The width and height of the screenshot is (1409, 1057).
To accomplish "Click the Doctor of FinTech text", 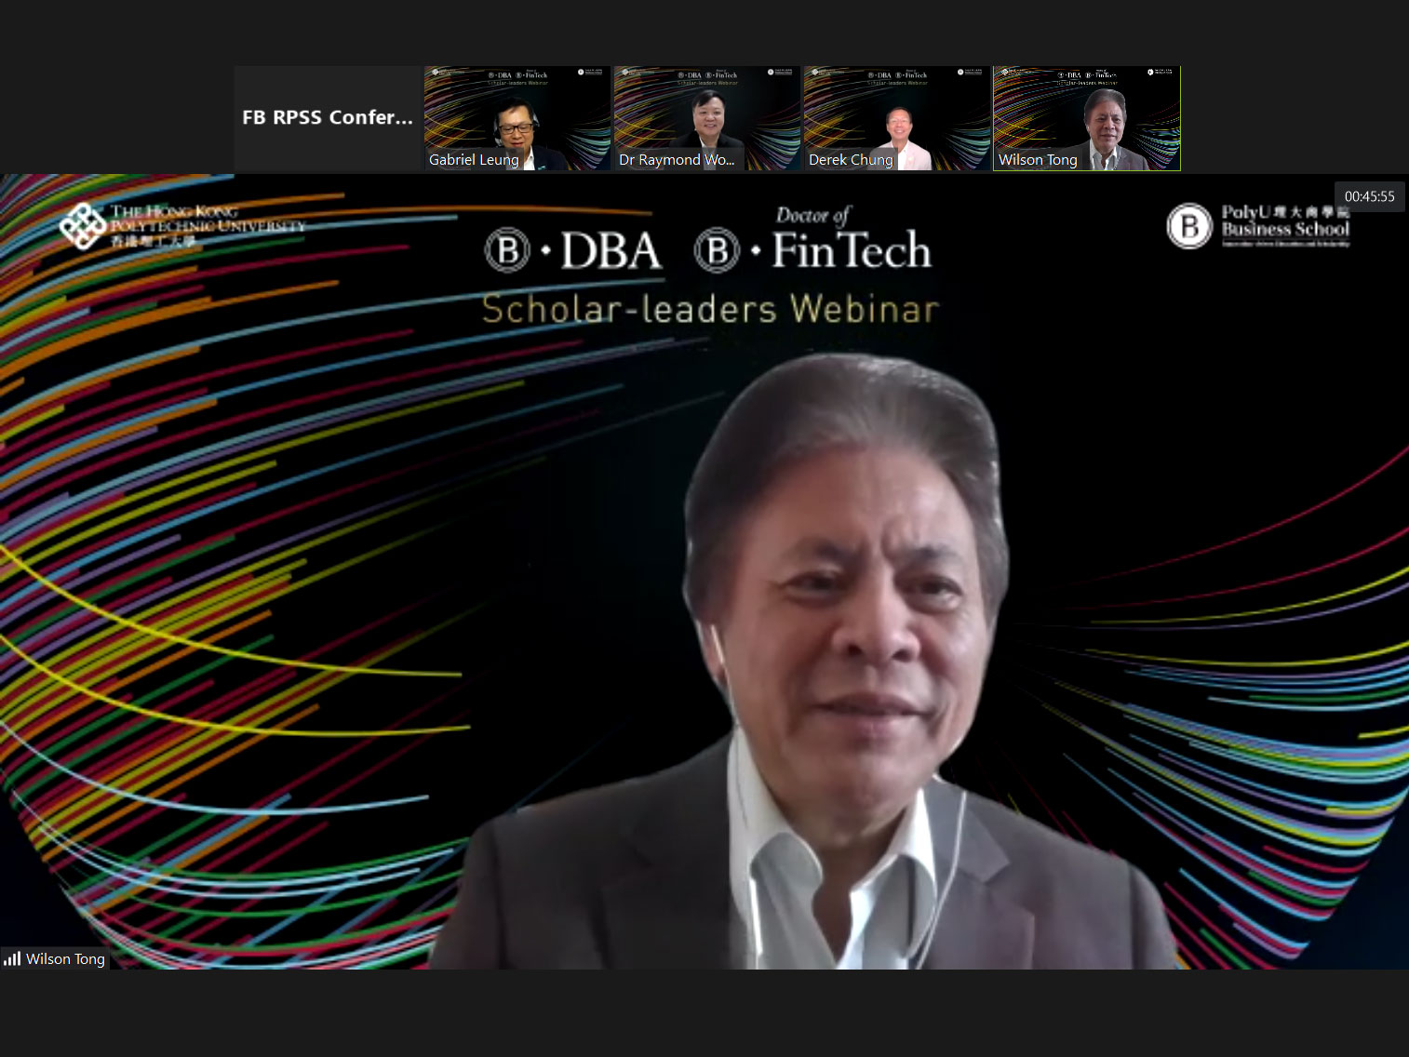I will tap(852, 240).
